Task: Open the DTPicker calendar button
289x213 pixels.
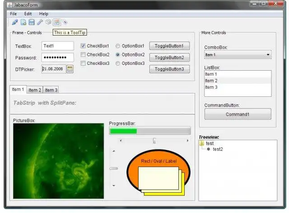Action: pos(70,69)
